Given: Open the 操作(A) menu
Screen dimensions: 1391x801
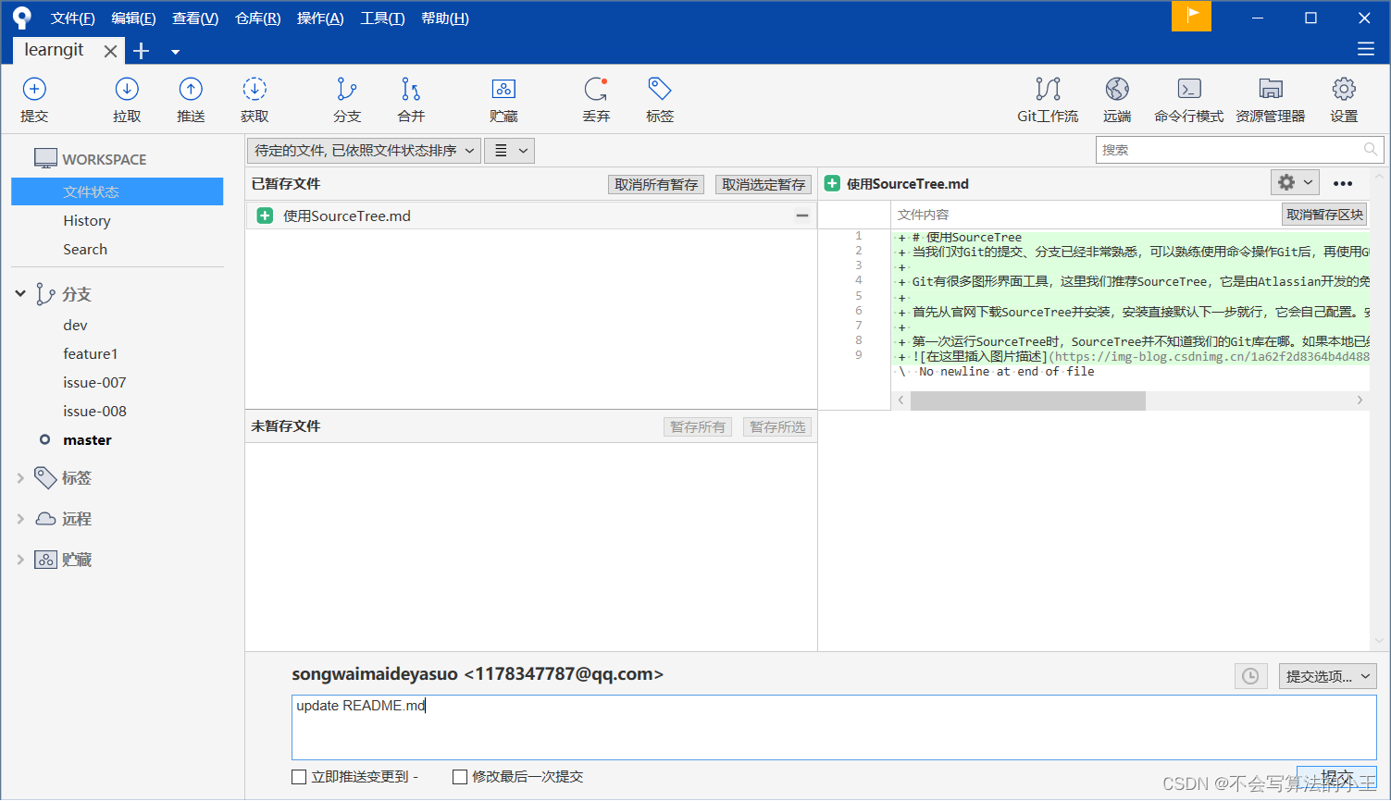Looking at the screenshot, I should (320, 18).
